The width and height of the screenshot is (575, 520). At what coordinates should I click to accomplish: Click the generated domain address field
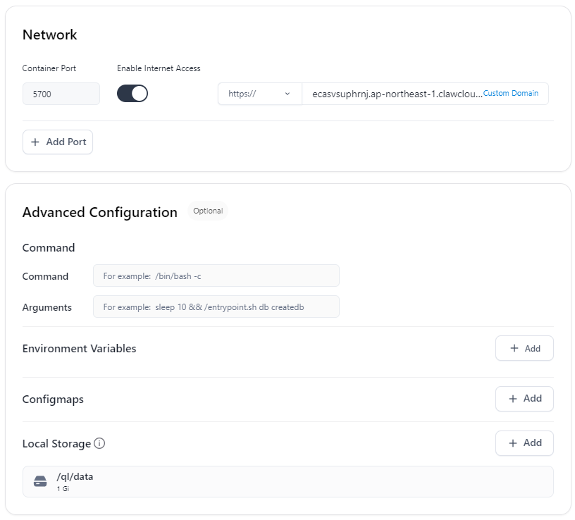pos(397,94)
